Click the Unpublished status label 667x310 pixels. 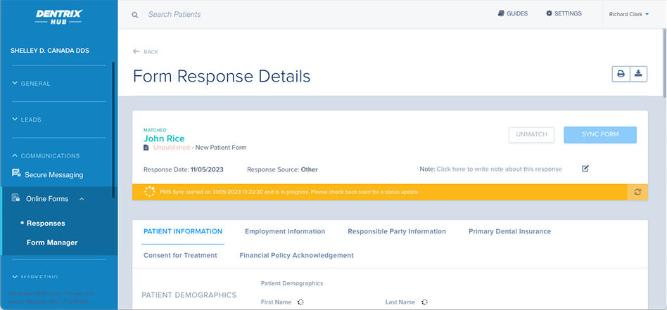pos(172,148)
